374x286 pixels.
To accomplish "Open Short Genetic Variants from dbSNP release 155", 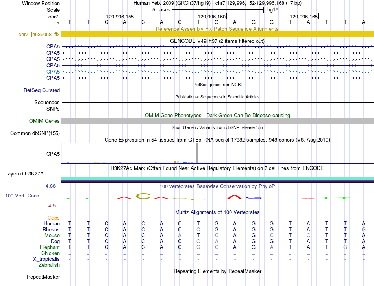I will (x=217, y=127).
